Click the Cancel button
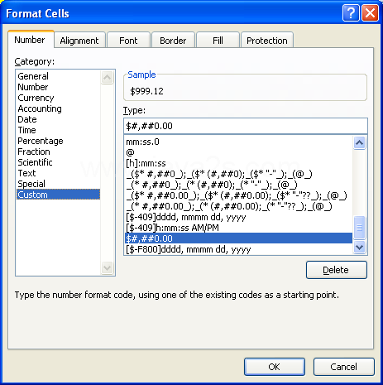 tap(344, 367)
